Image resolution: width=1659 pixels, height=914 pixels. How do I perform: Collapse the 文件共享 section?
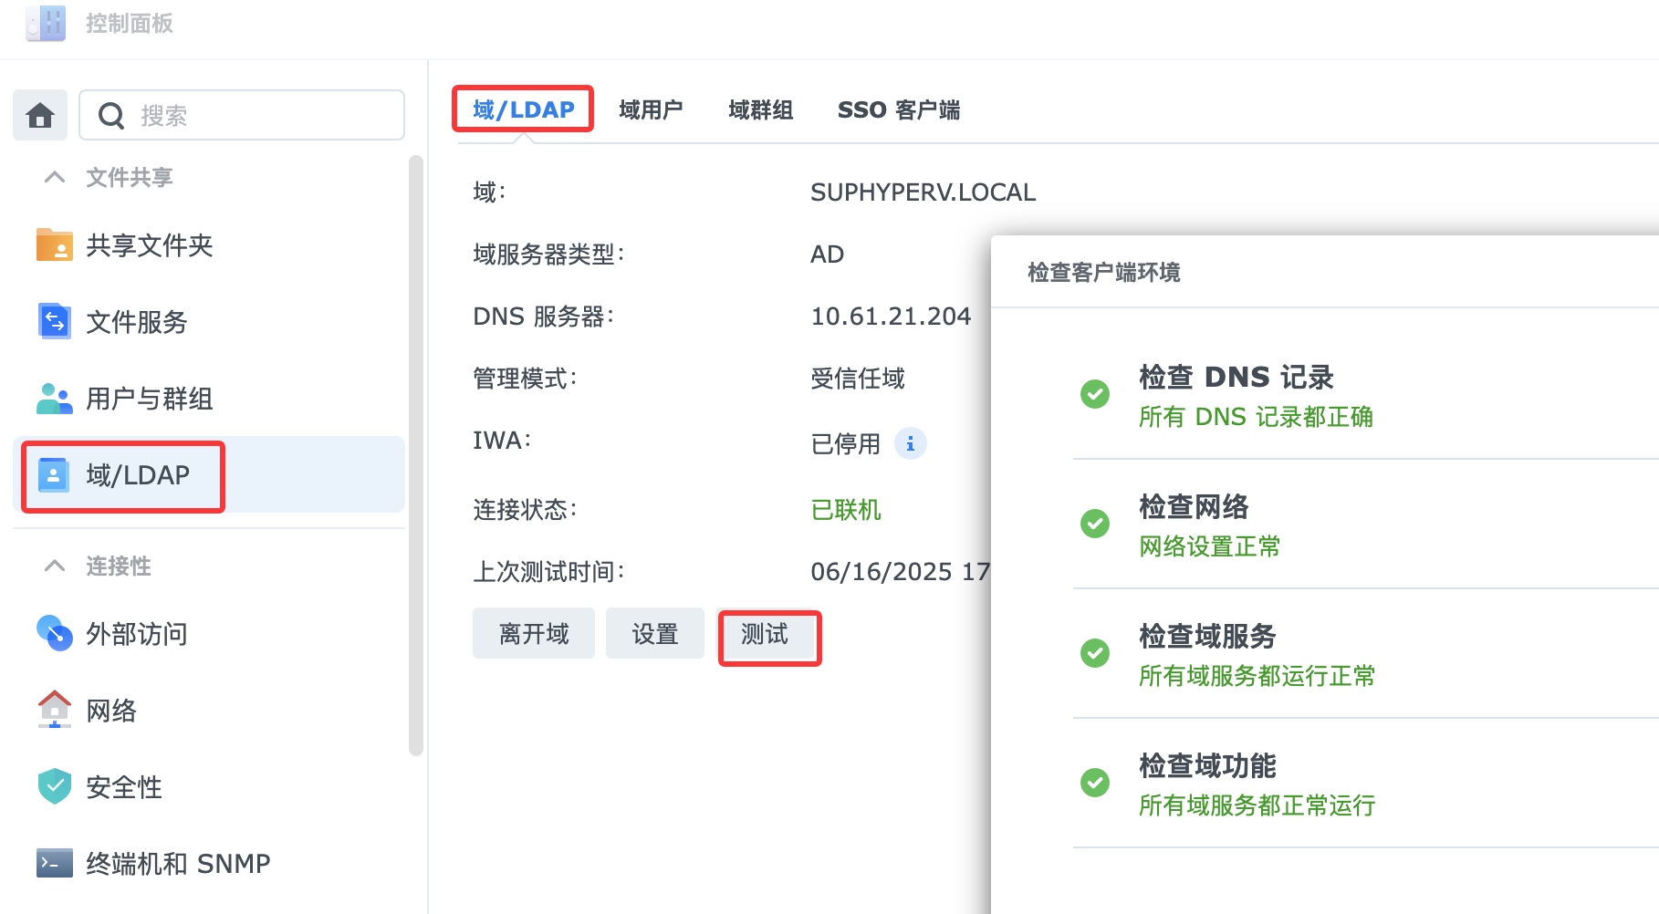[x=55, y=177]
